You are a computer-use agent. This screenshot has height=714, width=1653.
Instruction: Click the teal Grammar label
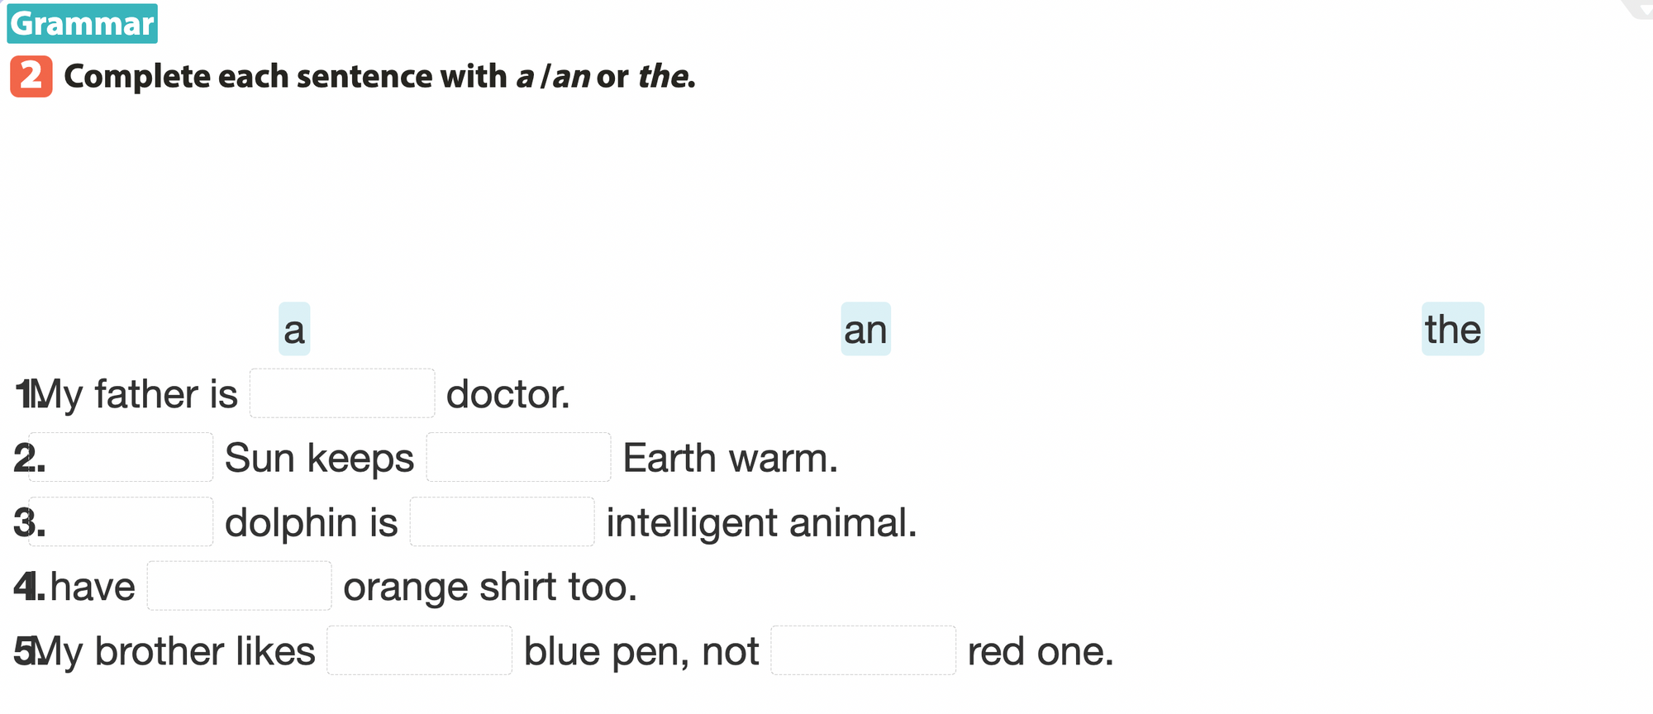82,24
